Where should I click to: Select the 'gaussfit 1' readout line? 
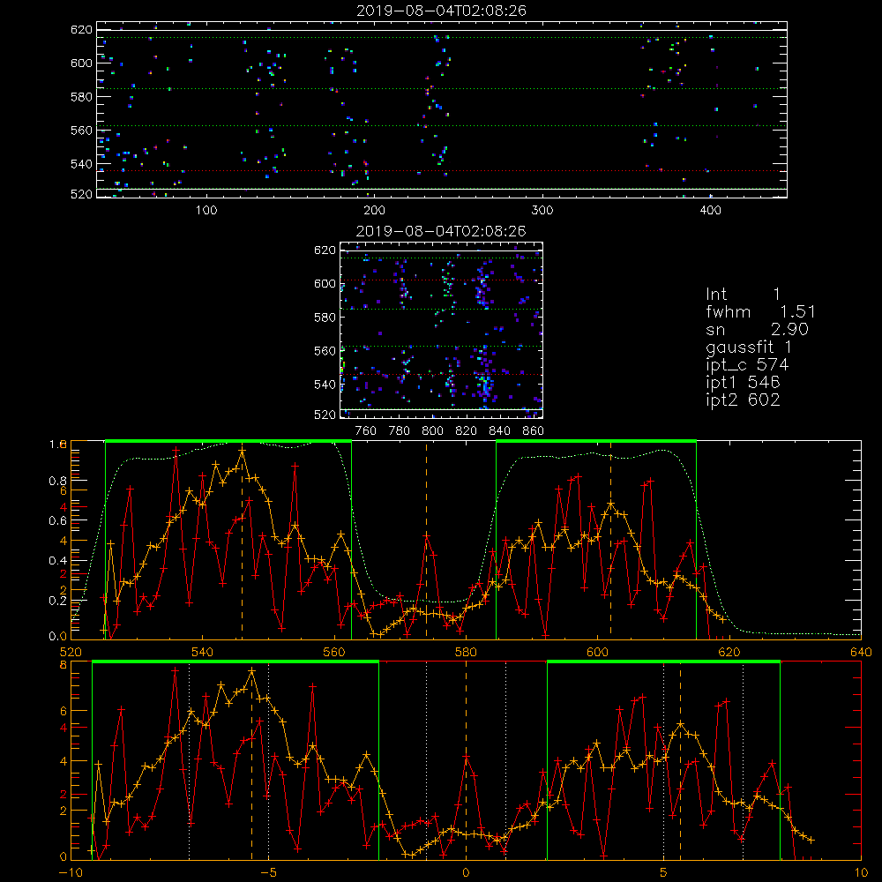coord(749,347)
